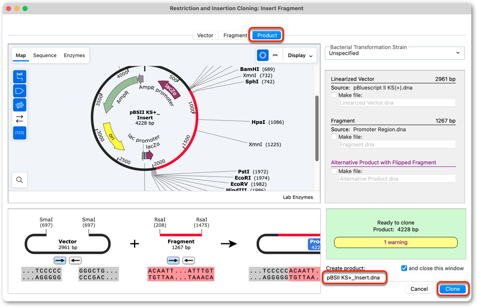This screenshot has height=307, width=477.
Task: Show features arrow icon in side toolbar
Action: click(x=20, y=91)
